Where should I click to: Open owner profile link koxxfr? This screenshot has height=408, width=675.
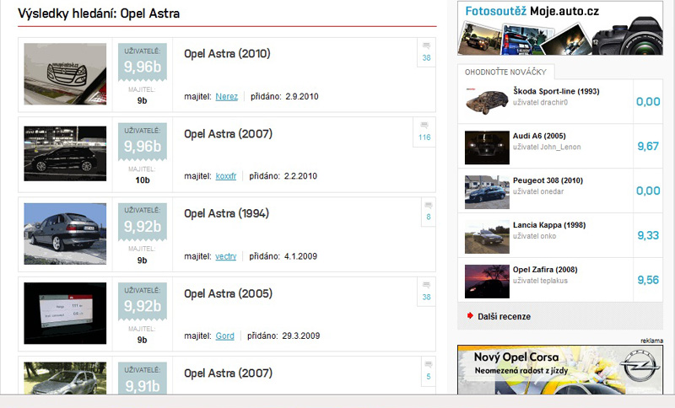point(225,176)
